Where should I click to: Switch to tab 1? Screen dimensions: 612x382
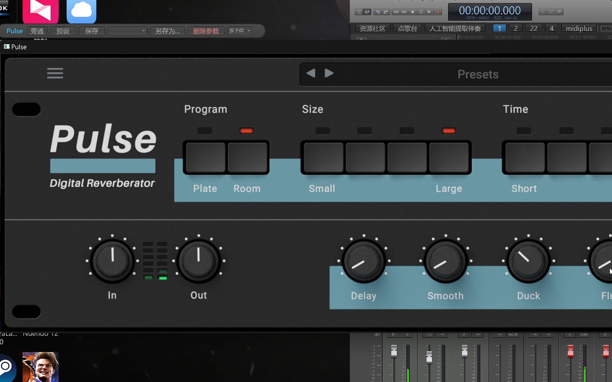(x=499, y=28)
